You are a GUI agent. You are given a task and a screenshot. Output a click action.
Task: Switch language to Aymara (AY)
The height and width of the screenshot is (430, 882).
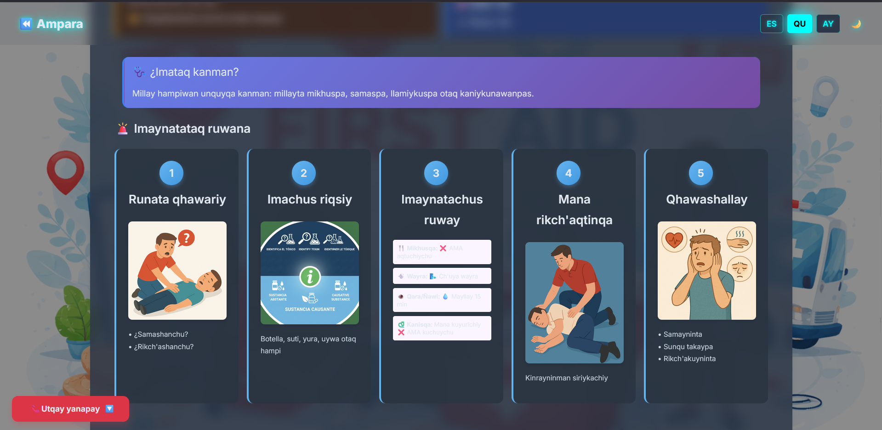[x=828, y=24]
